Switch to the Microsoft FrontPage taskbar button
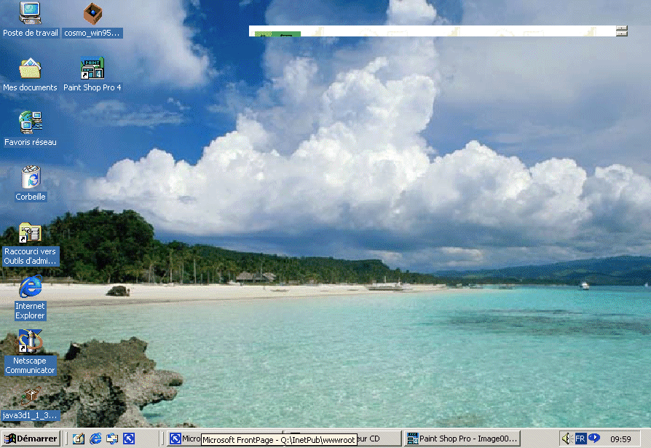Image resolution: width=651 pixels, height=448 pixels. coord(184,439)
